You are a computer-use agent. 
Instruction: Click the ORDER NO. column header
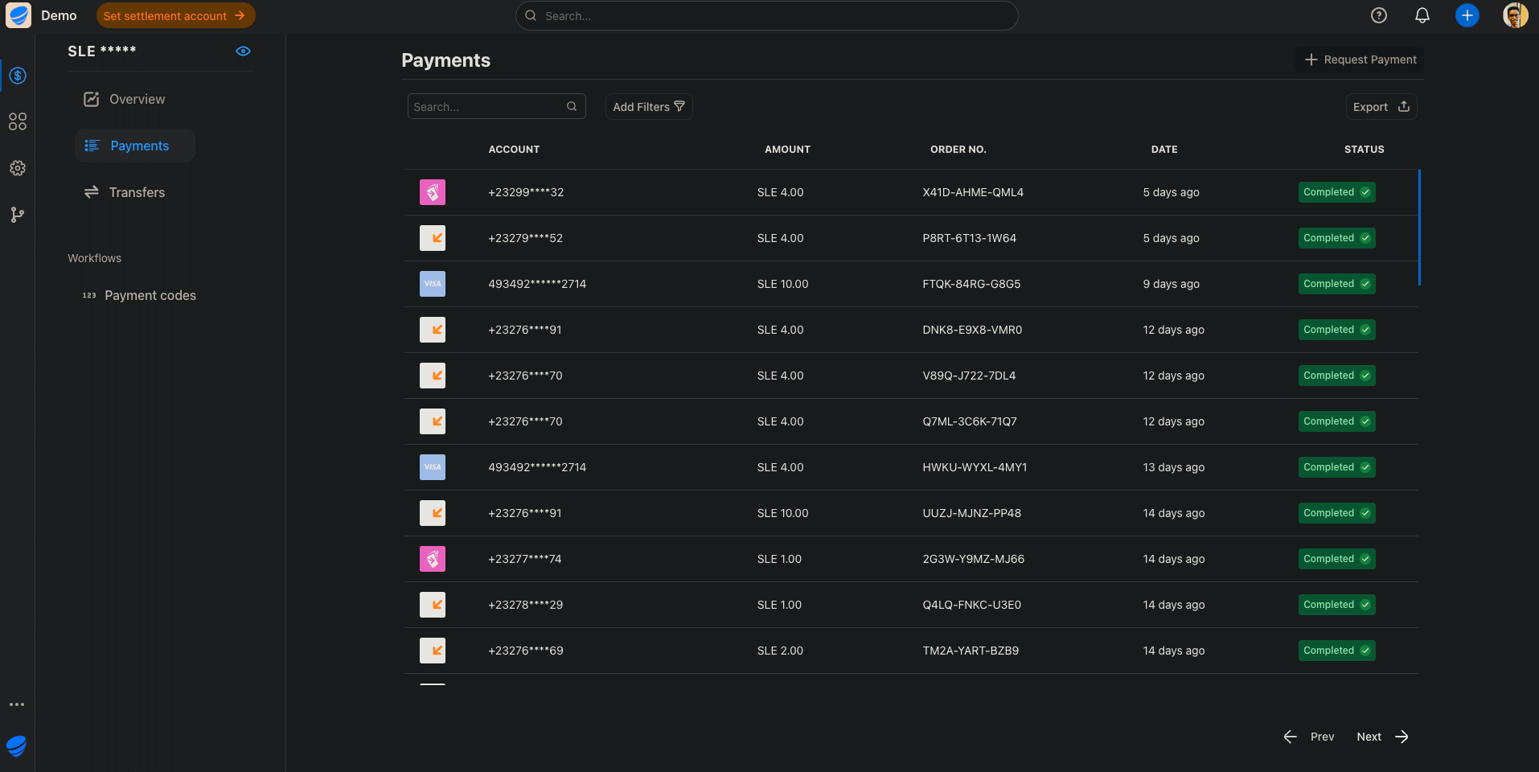point(958,150)
